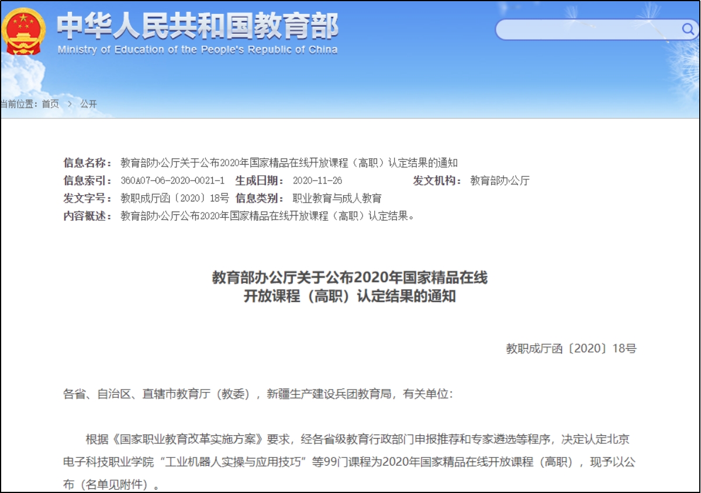The width and height of the screenshot is (701, 493).
Task: Click the 信息名称 field label
Action: click(x=87, y=163)
